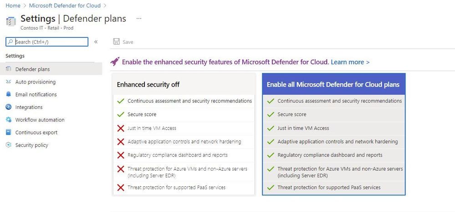455x212 pixels.
Task: Collapse the sidebar with double chevron
Action: (x=96, y=42)
